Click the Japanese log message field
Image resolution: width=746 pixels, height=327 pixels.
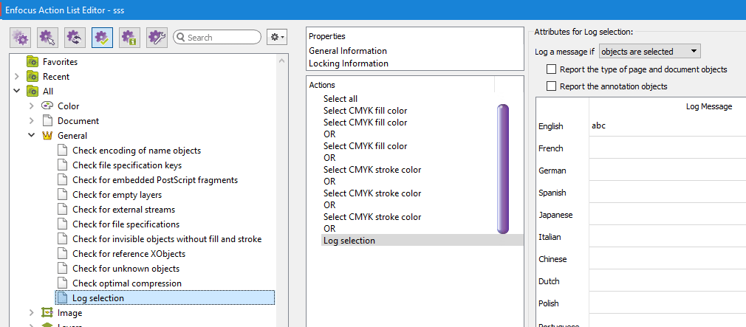click(x=668, y=214)
